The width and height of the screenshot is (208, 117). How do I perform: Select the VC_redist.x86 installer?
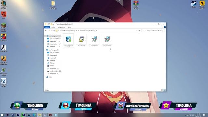click(x=107, y=40)
